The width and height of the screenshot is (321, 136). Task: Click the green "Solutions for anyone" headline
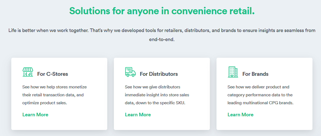(x=162, y=11)
